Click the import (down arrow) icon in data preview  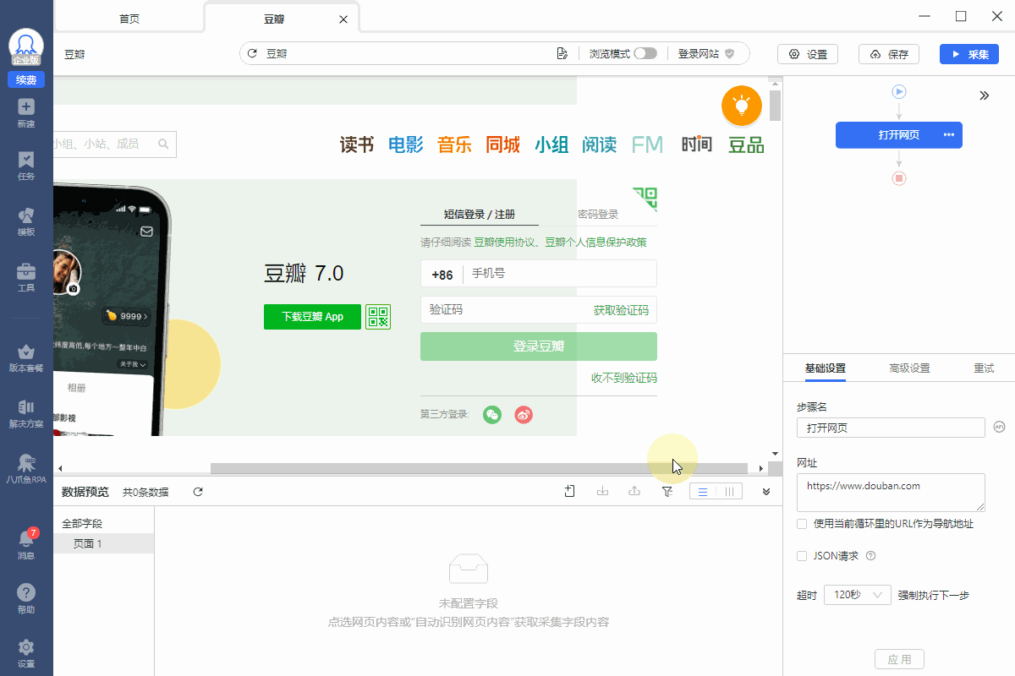point(603,491)
